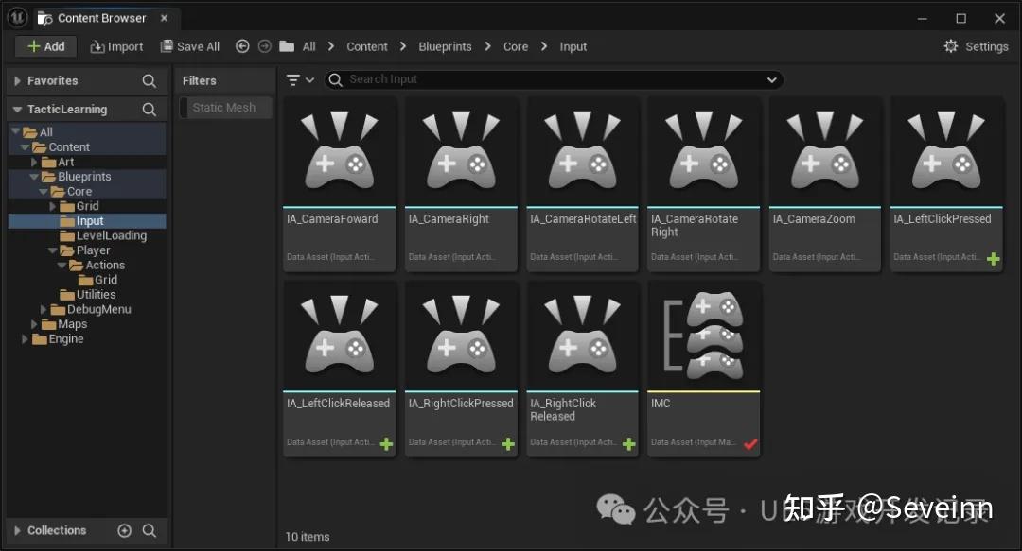Select the Input folder in tree
The width and height of the screenshot is (1022, 551).
coord(89,221)
